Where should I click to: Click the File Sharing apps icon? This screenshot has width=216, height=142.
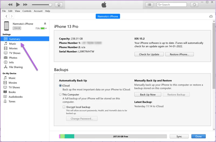(6, 67)
